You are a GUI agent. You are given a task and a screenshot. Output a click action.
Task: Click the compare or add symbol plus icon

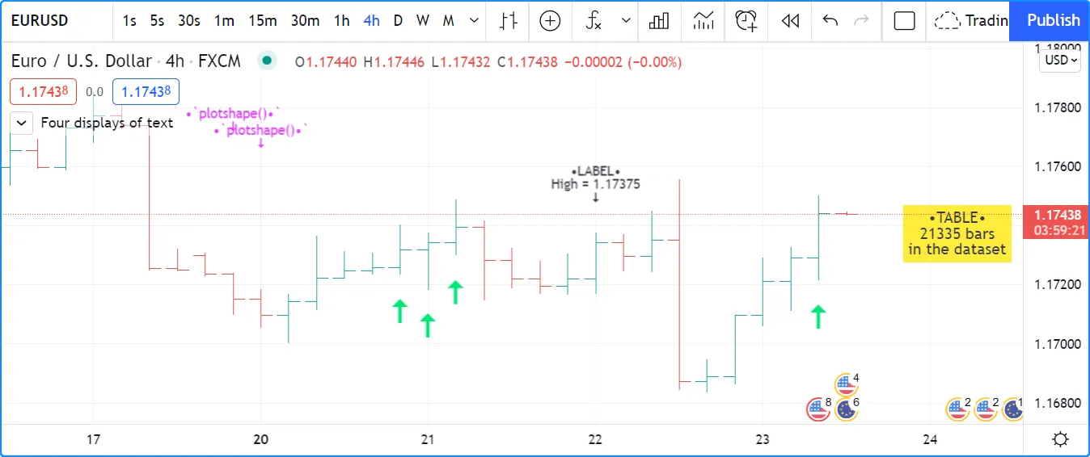550,21
